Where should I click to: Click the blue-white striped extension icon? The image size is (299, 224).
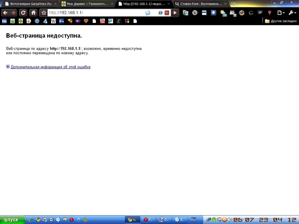coord(204,13)
